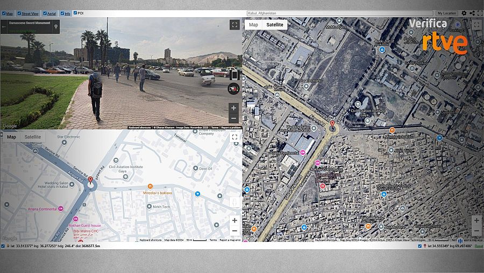
Task: Click the Reset link in the status bar
Action: pos(479,246)
